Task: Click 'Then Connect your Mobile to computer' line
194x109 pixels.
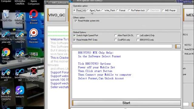Action: 105,75
